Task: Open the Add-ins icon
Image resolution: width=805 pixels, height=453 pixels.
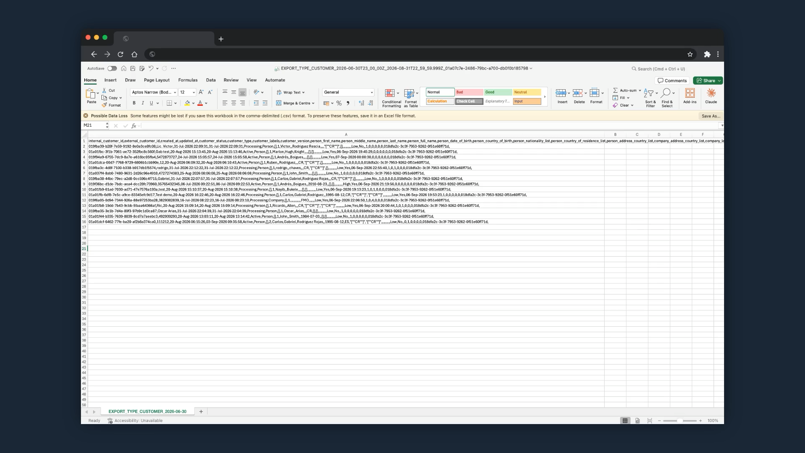Action: (x=690, y=93)
